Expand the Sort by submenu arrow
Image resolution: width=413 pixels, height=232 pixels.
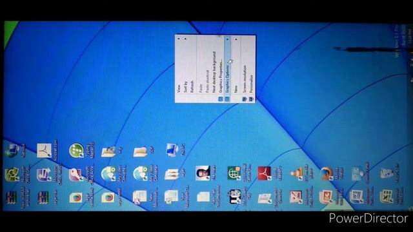tap(185, 39)
